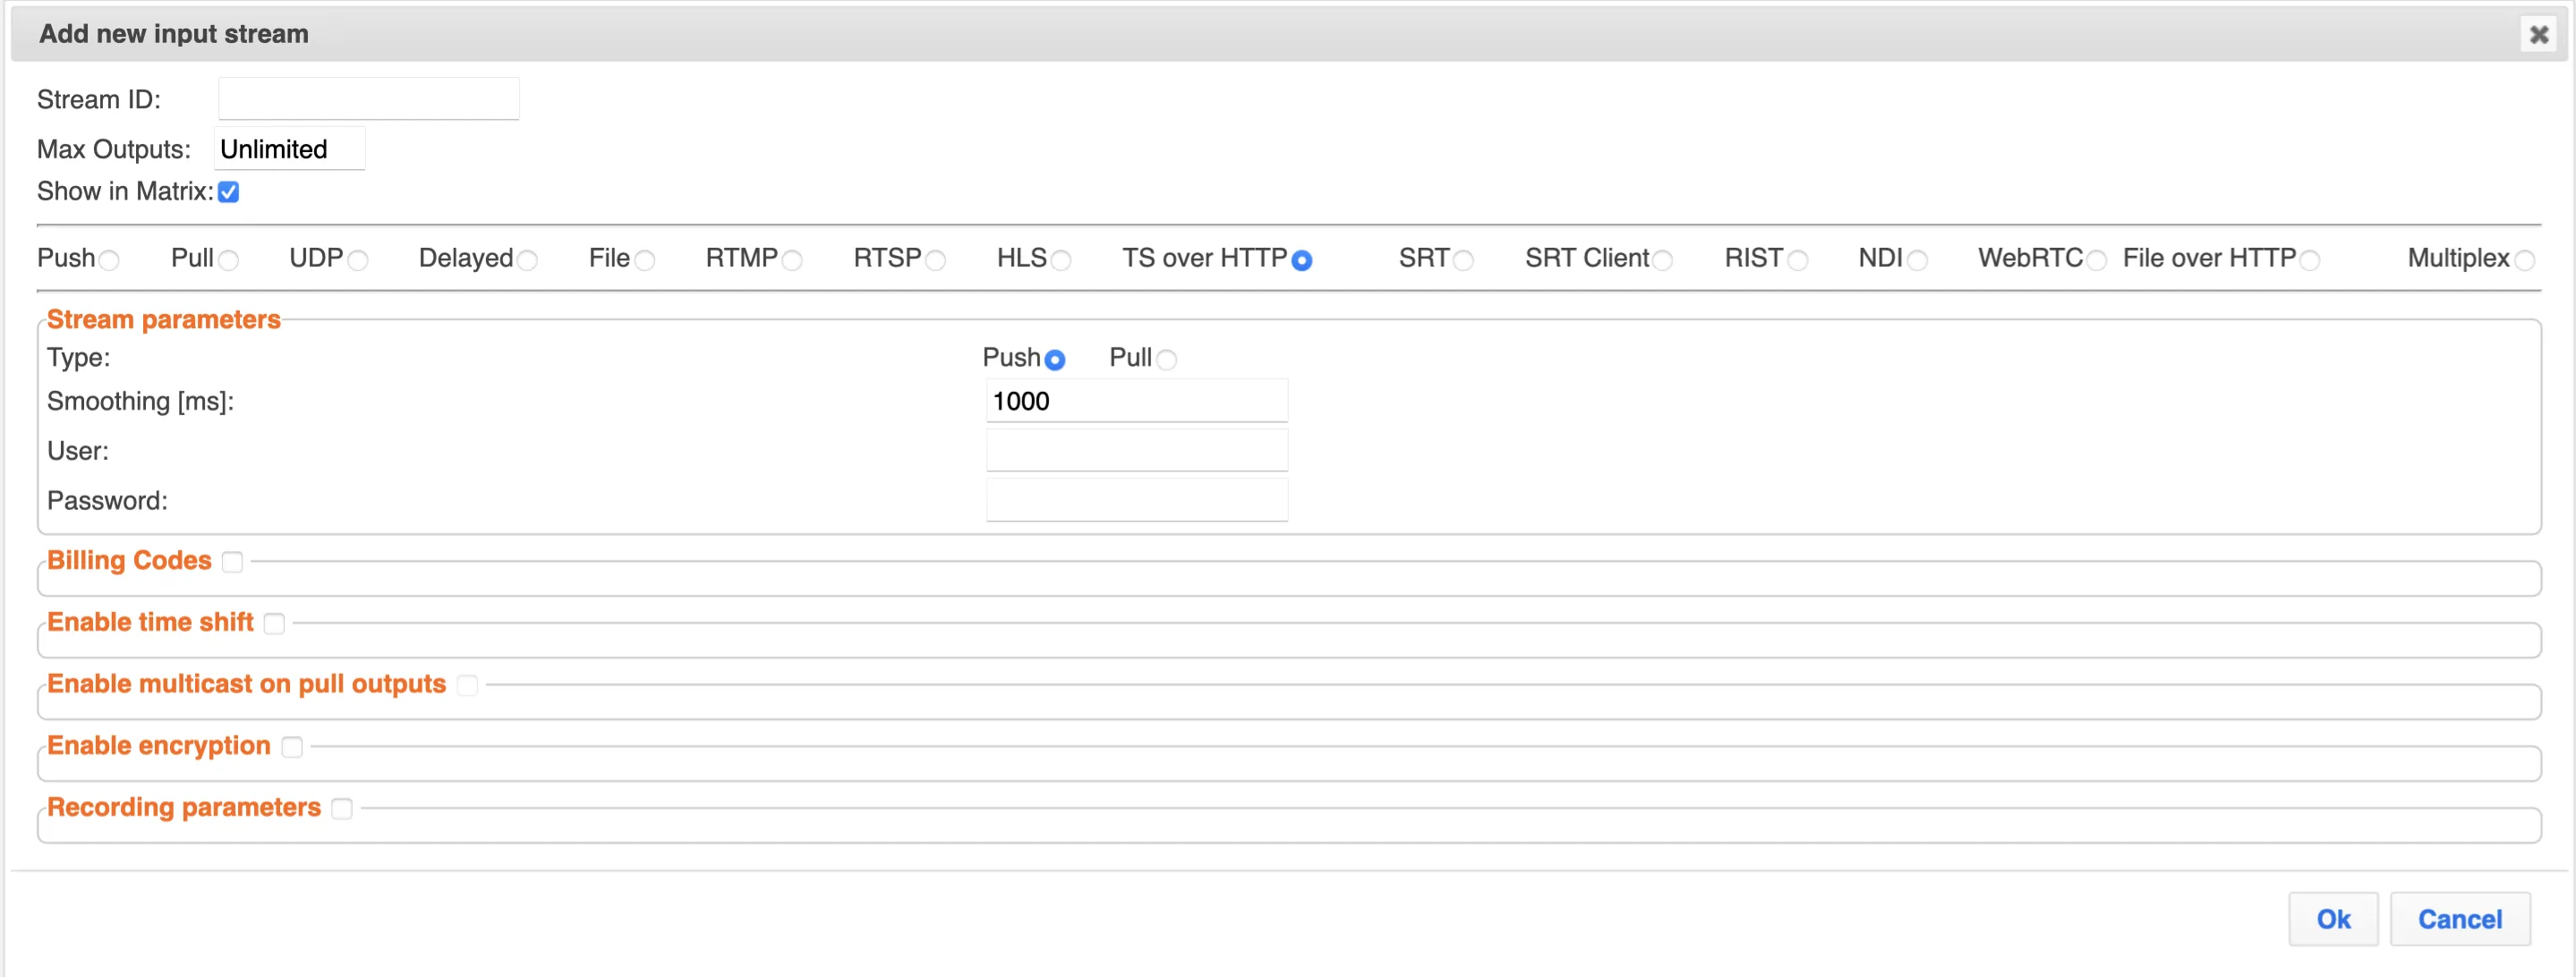The width and height of the screenshot is (2576, 977).
Task: Select the UDP stream type radio button
Action: click(358, 261)
